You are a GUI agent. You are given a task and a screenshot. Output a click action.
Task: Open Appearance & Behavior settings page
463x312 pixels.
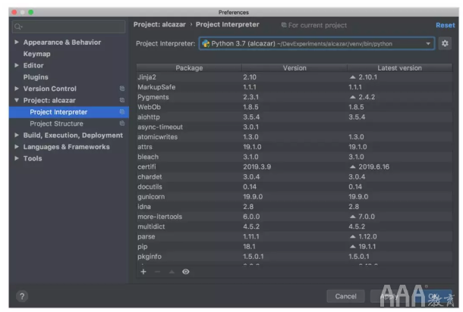tap(62, 42)
